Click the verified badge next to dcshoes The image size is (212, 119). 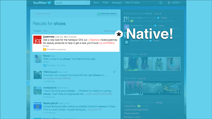[x=150, y=40]
